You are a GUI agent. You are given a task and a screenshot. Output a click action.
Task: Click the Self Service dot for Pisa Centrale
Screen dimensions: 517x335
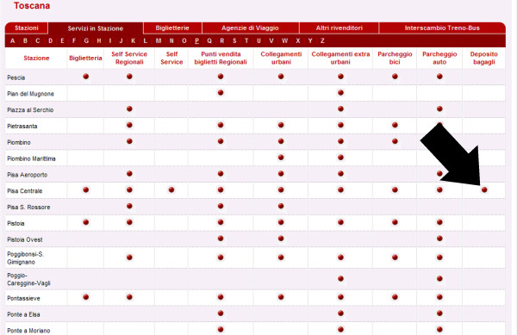[x=171, y=189]
